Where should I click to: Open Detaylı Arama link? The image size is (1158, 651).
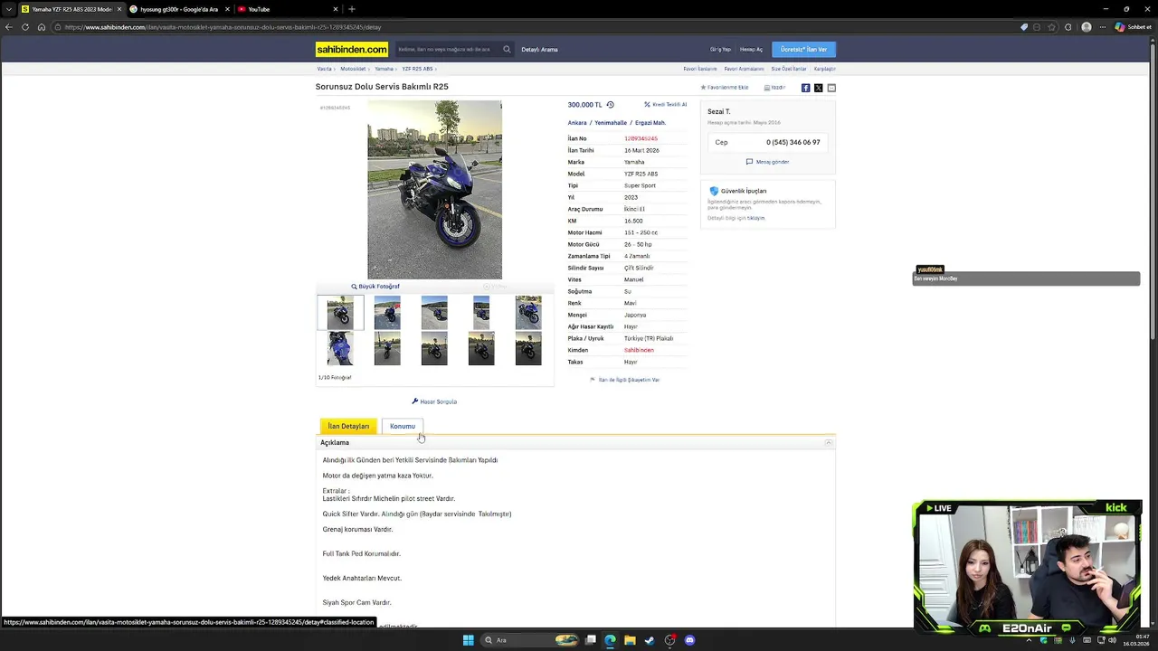coord(539,49)
